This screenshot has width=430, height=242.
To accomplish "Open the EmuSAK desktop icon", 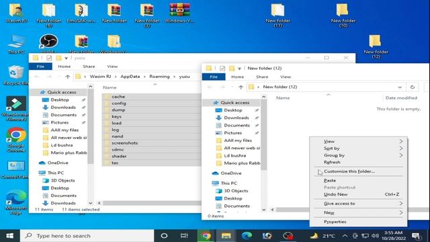I will 81,13.
